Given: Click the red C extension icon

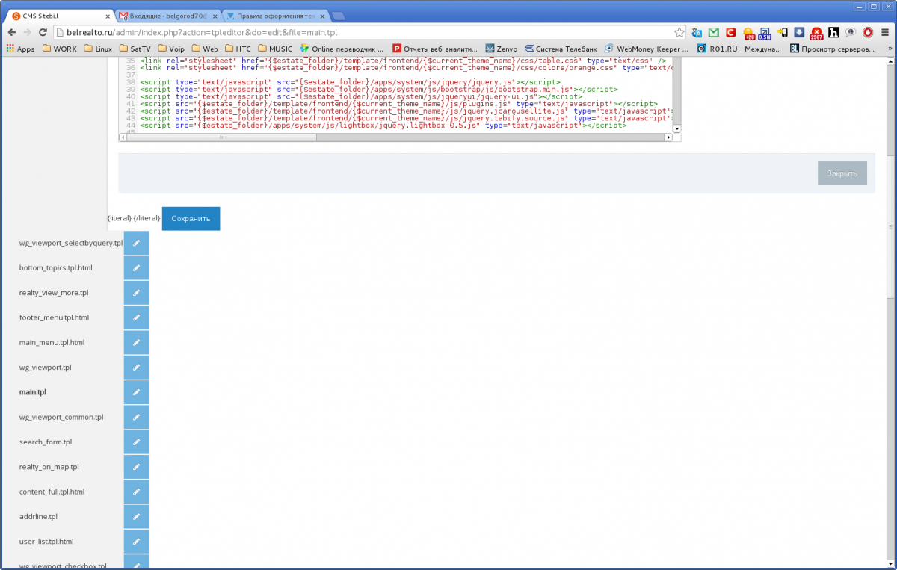Looking at the screenshot, I should point(730,32).
